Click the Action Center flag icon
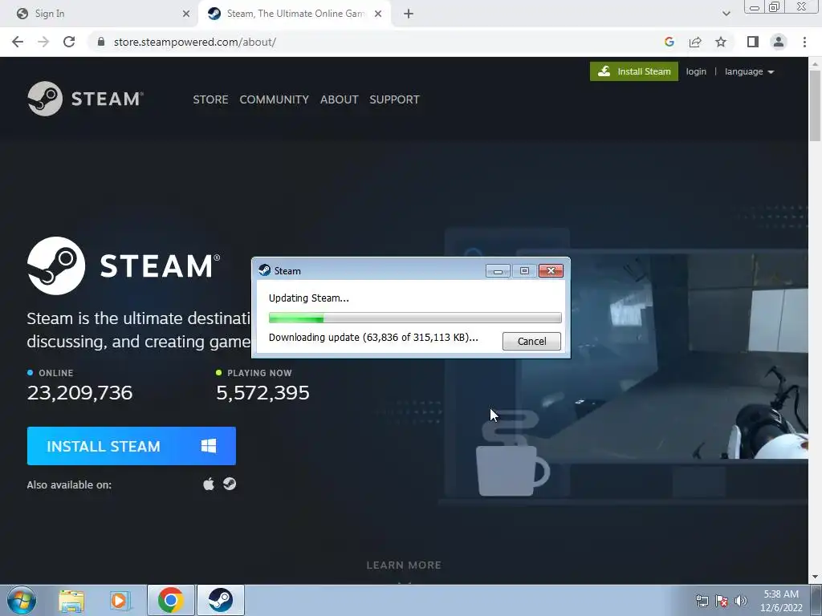The height and width of the screenshot is (616, 822). point(722,601)
